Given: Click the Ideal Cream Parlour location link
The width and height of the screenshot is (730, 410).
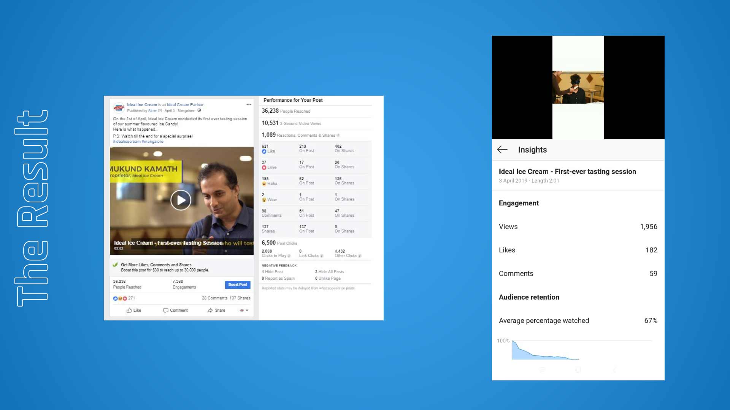Looking at the screenshot, I should click(186, 105).
